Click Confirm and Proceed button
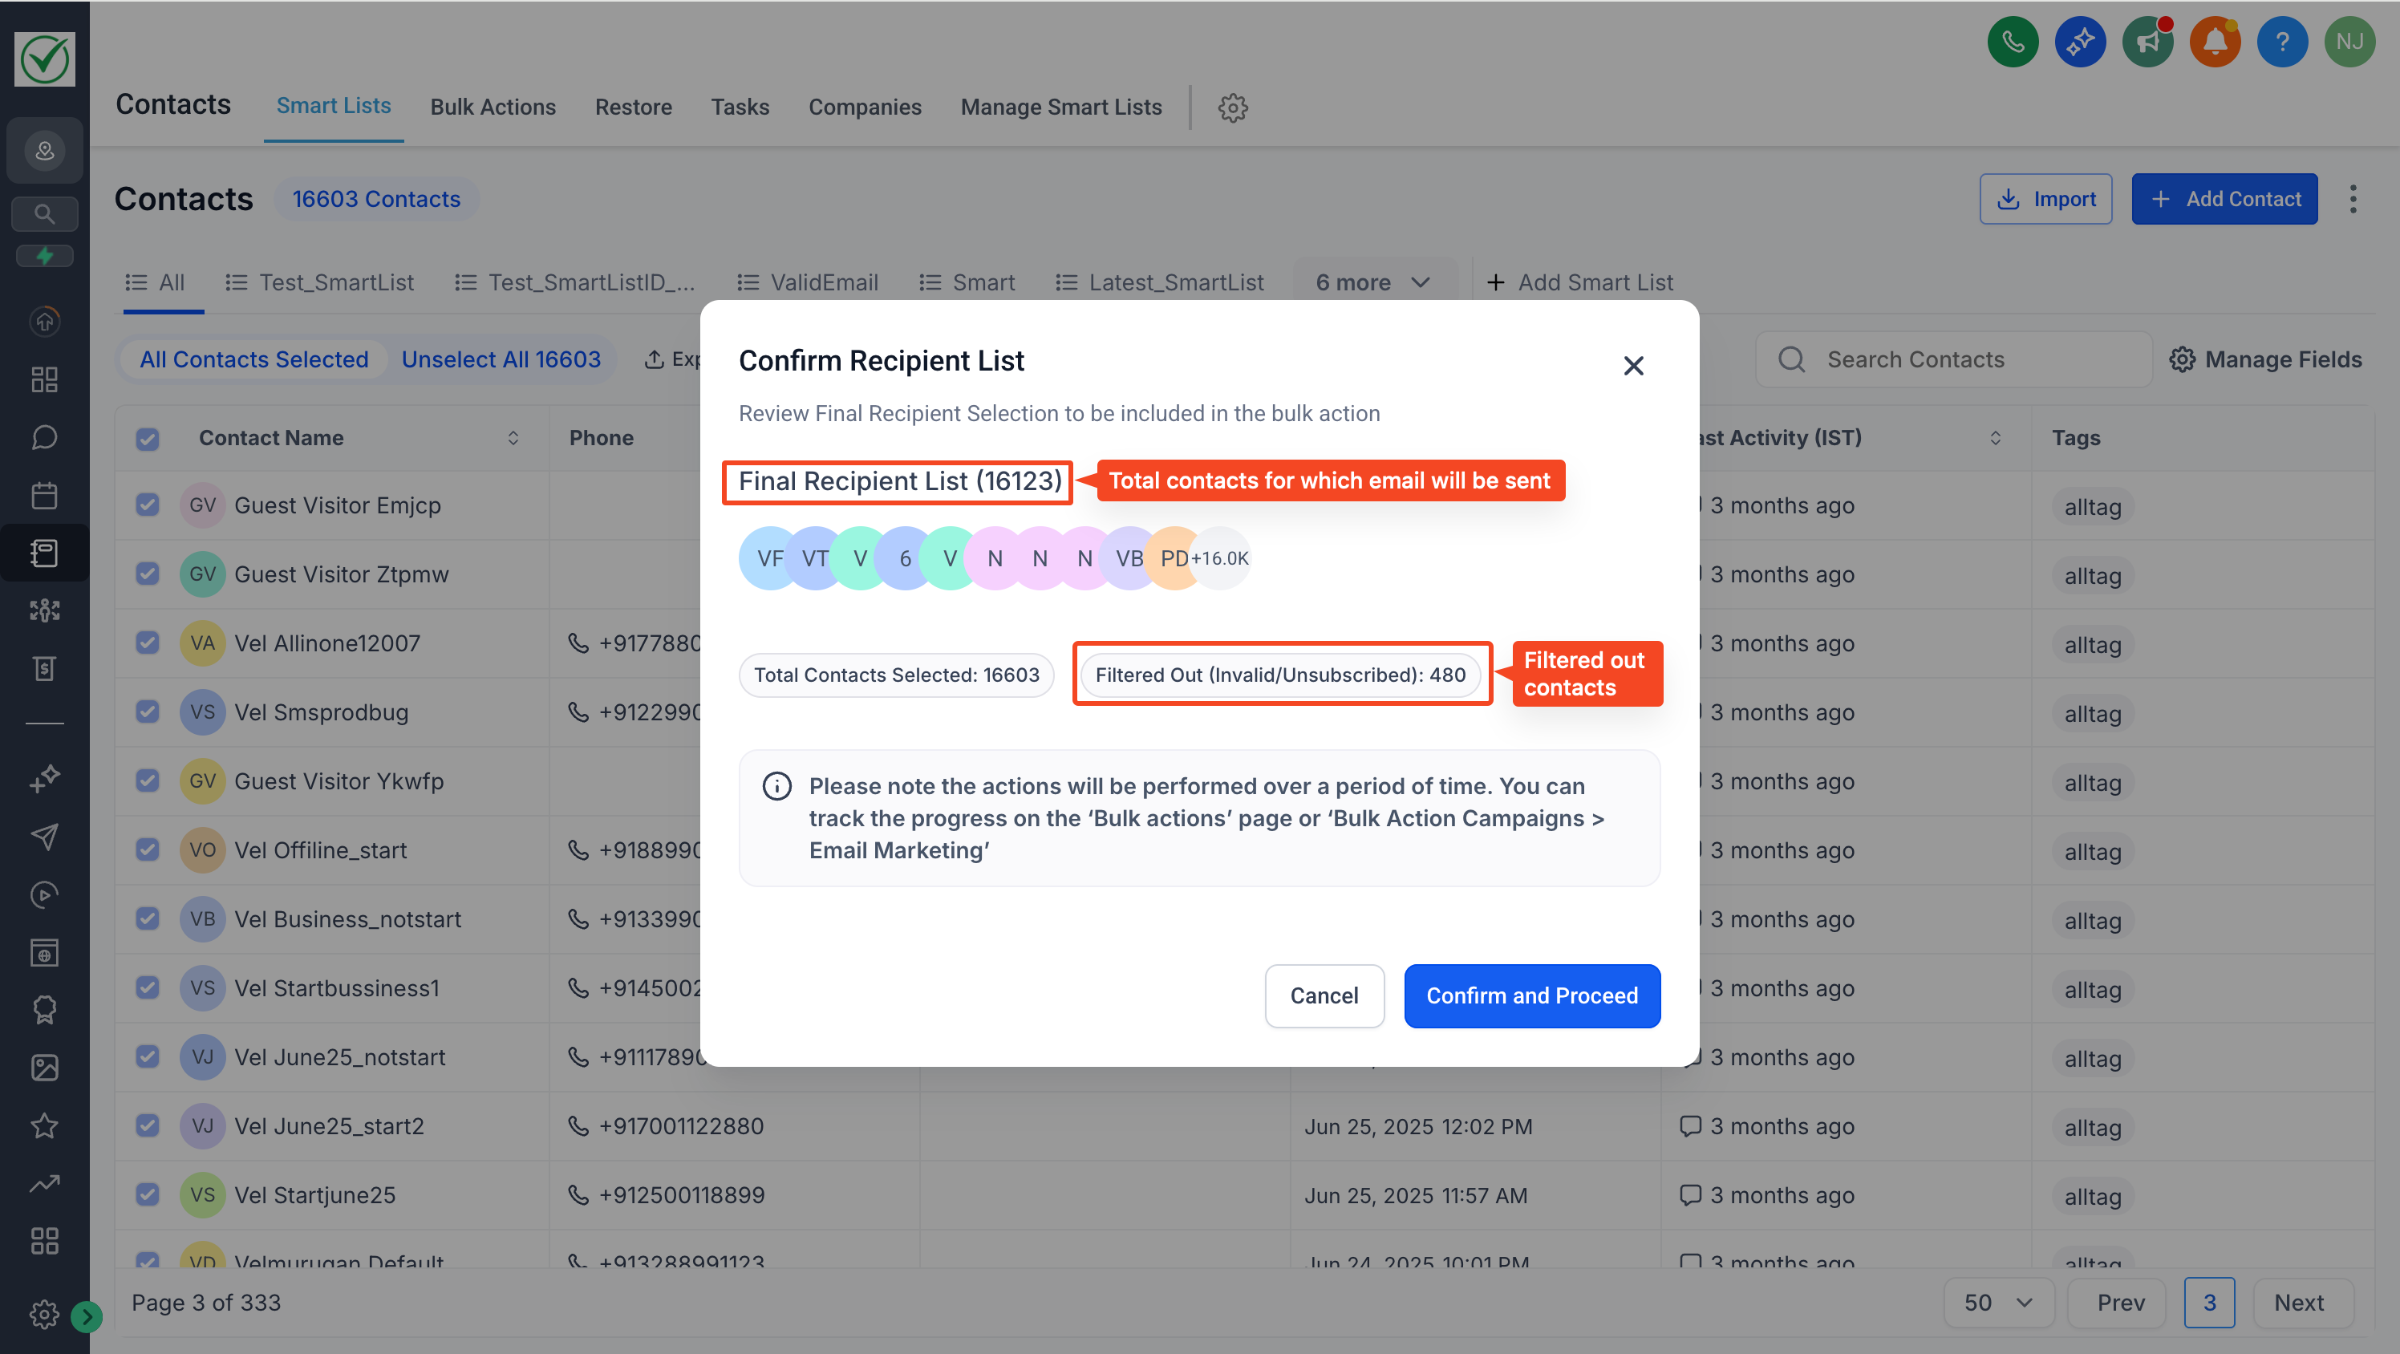The image size is (2400, 1354). 1531,995
